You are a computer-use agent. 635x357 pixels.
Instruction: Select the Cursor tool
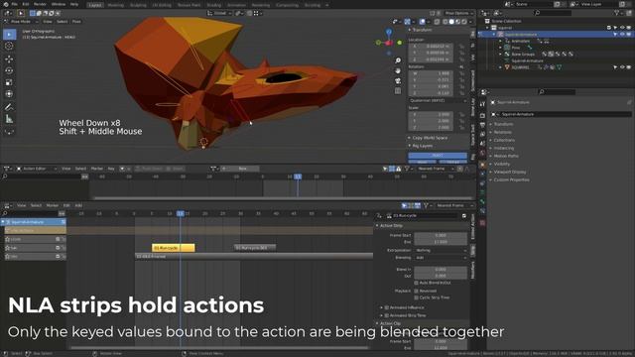pyautogui.click(x=9, y=47)
